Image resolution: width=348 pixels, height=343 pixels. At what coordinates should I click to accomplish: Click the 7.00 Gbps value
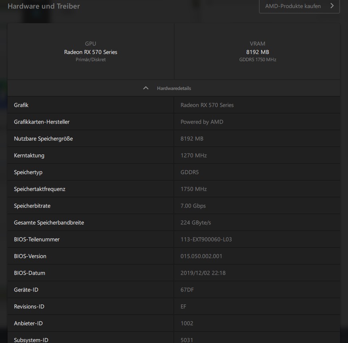click(x=193, y=206)
